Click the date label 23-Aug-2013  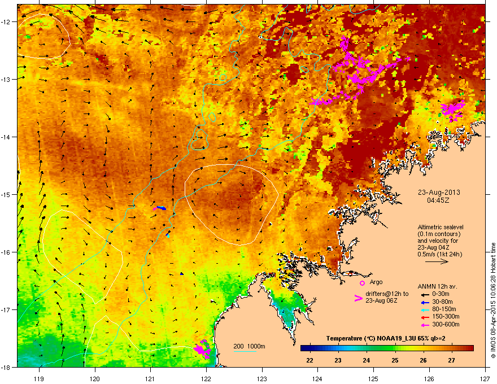pyautogui.click(x=439, y=193)
